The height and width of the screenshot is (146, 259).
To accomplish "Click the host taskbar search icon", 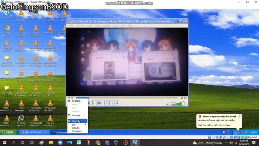I will [x=14, y=142].
